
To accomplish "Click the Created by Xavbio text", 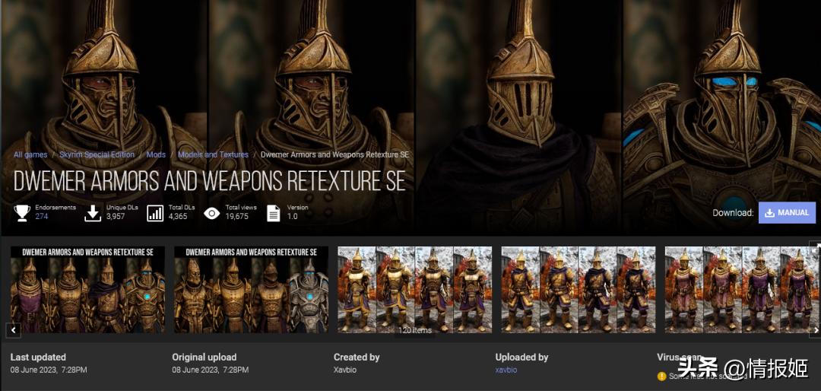I will (344, 370).
